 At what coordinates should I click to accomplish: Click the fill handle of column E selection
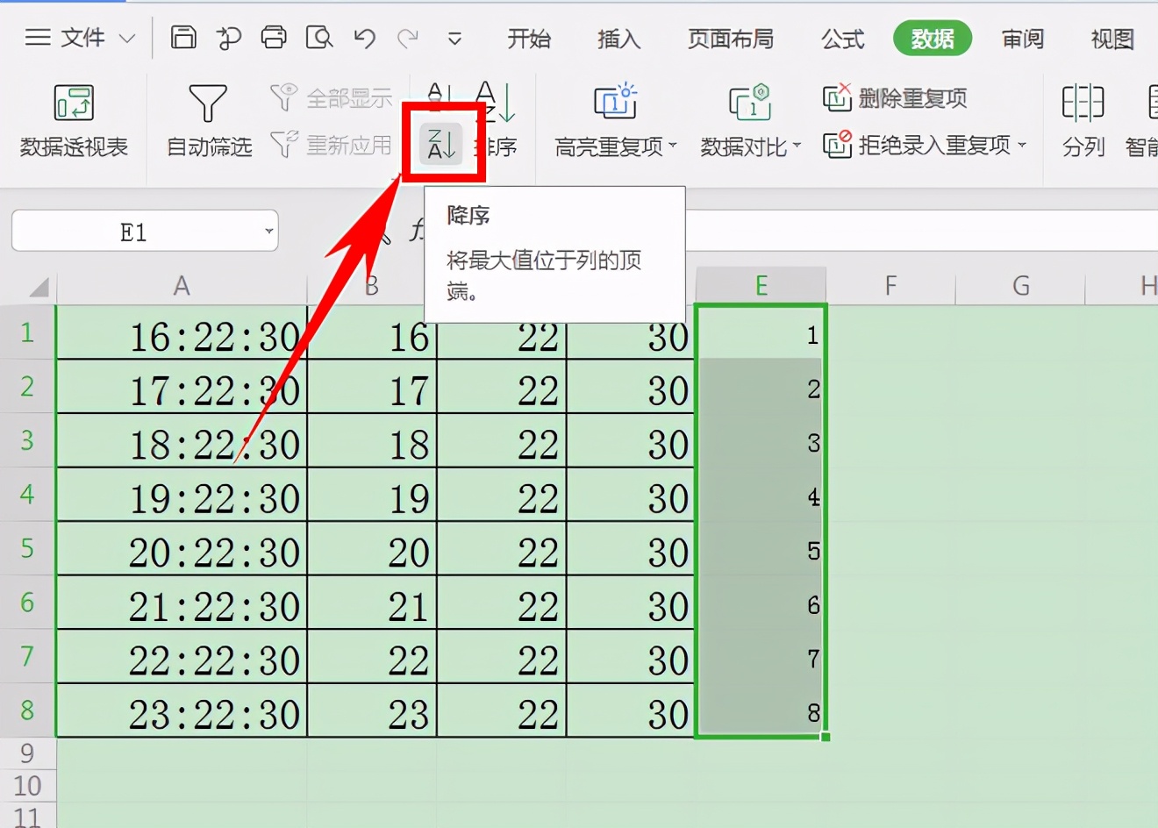click(x=826, y=737)
